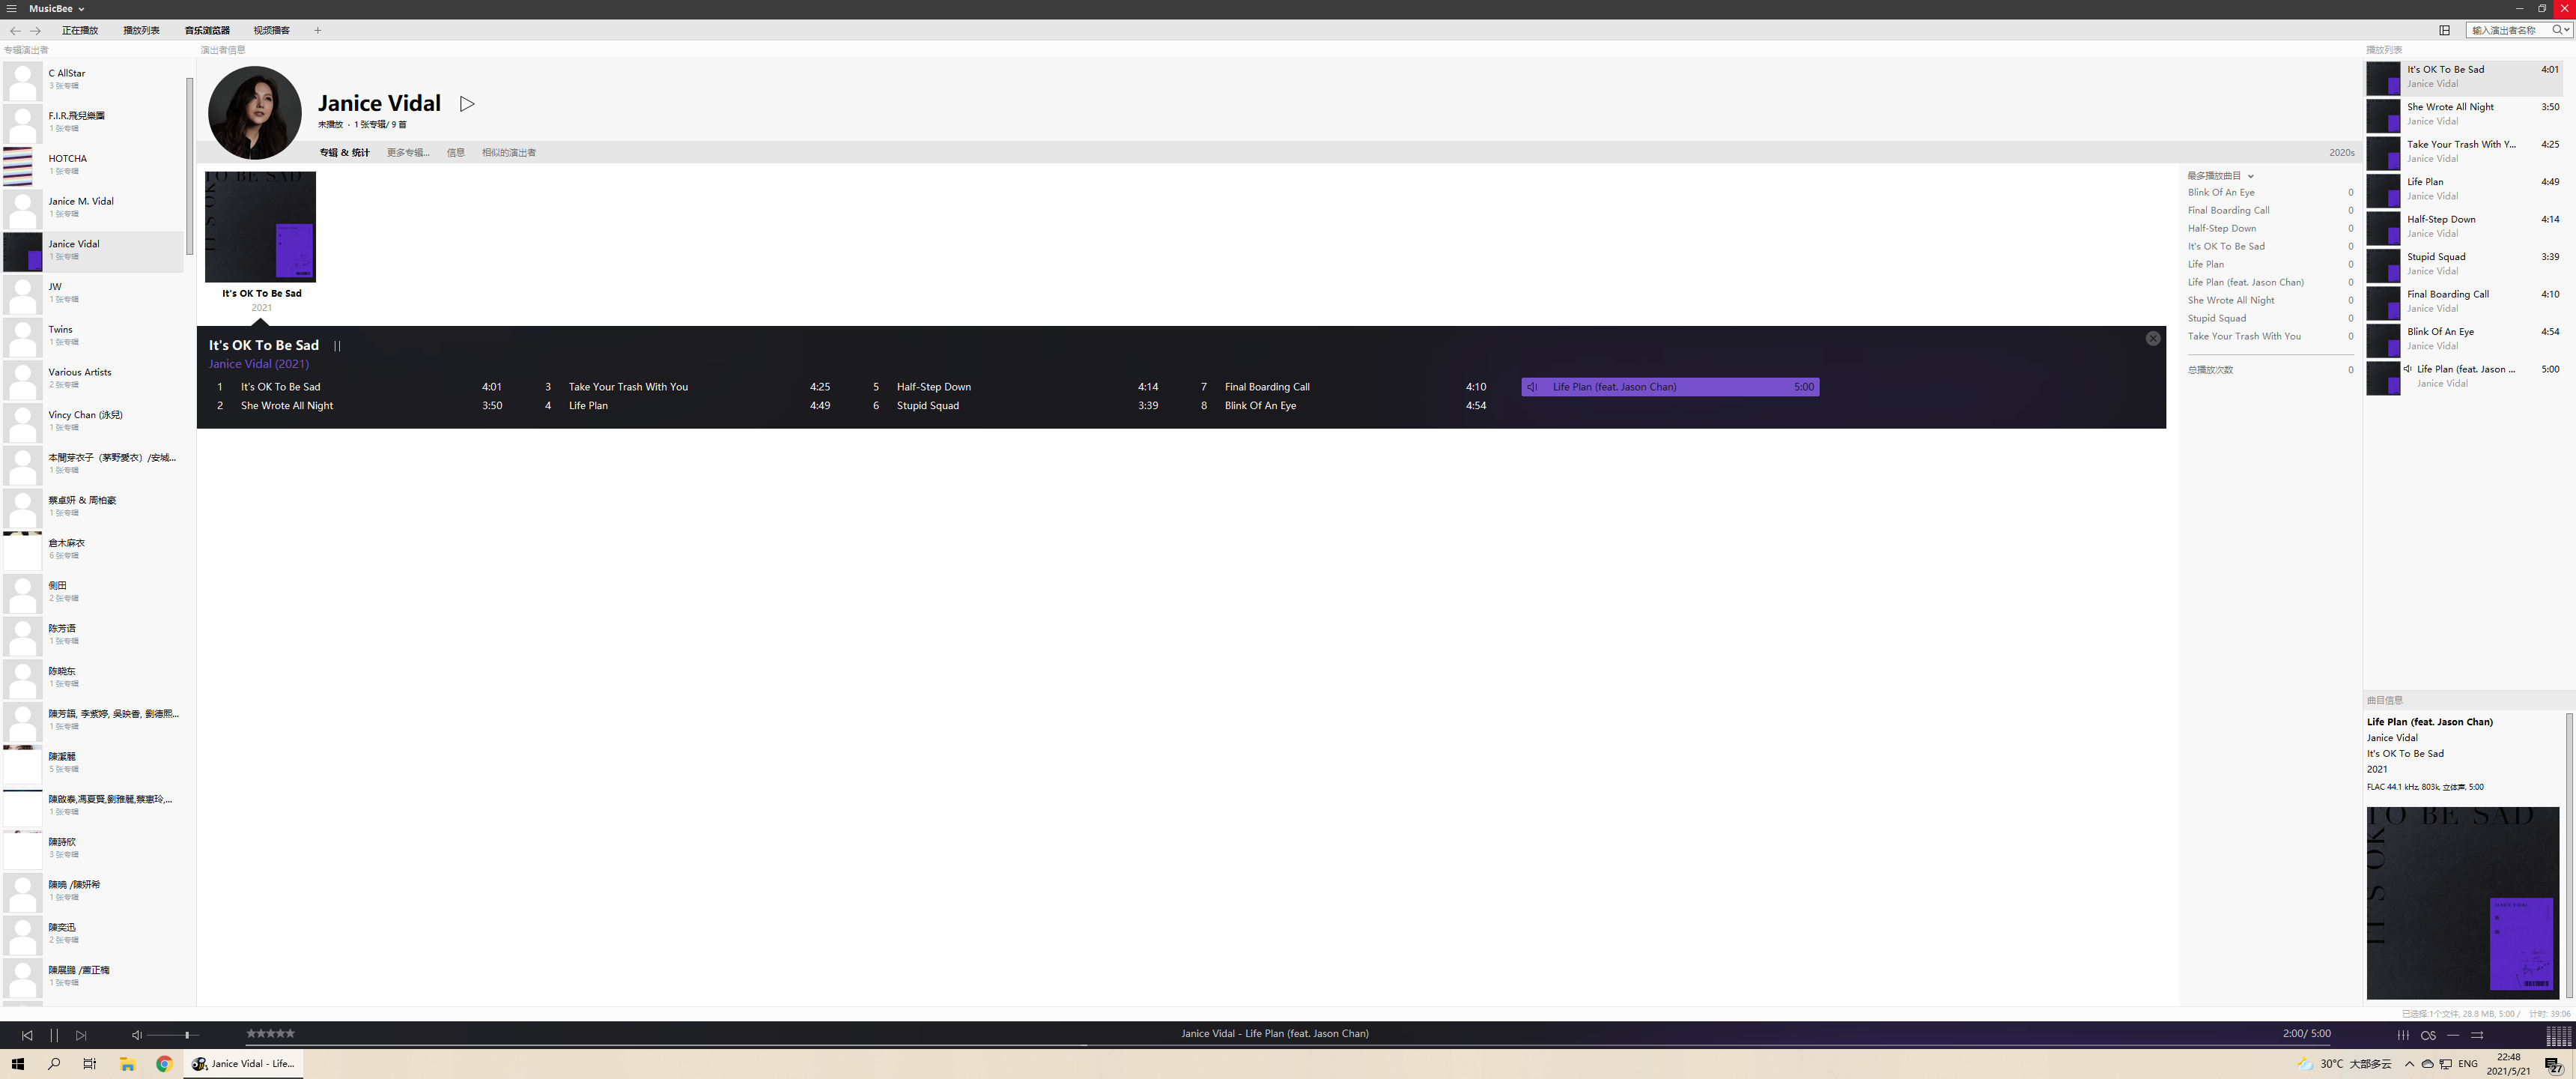This screenshot has height=1079, width=2576.
Task: Open the equalizer controls icon
Action: [2403, 1035]
